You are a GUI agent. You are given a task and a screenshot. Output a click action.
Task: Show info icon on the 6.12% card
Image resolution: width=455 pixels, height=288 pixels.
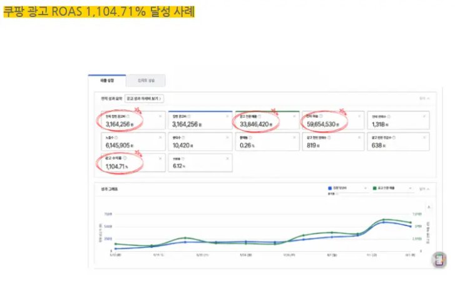coord(183,159)
